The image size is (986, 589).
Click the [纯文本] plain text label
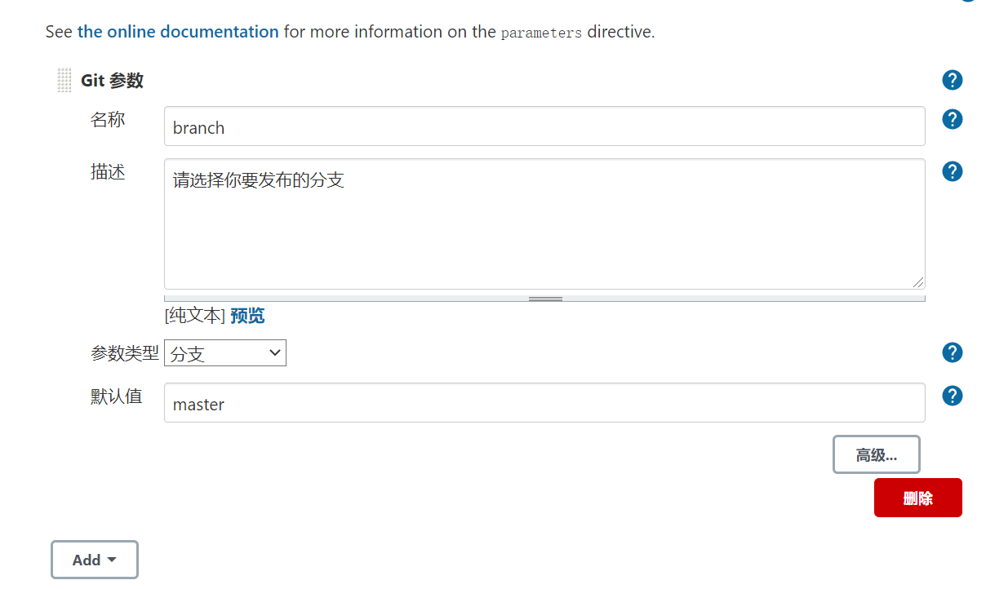click(194, 316)
